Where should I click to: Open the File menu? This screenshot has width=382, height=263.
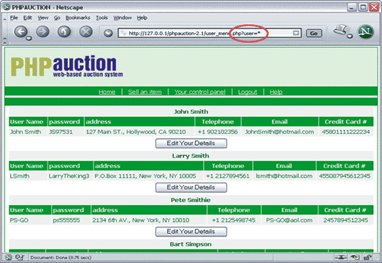click(14, 18)
